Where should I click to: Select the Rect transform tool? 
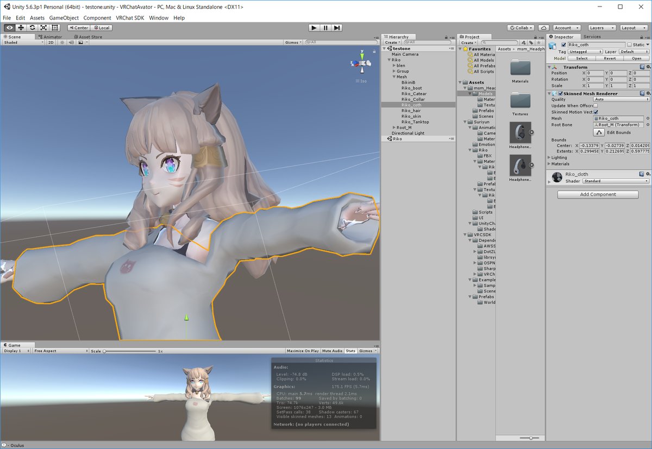(x=55, y=28)
